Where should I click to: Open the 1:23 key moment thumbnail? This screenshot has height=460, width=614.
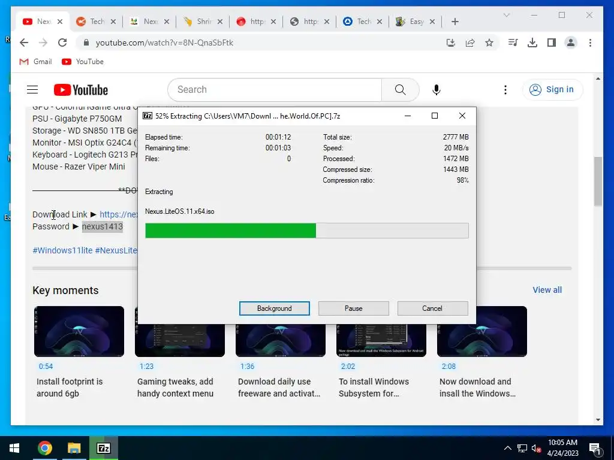pyautogui.click(x=180, y=340)
